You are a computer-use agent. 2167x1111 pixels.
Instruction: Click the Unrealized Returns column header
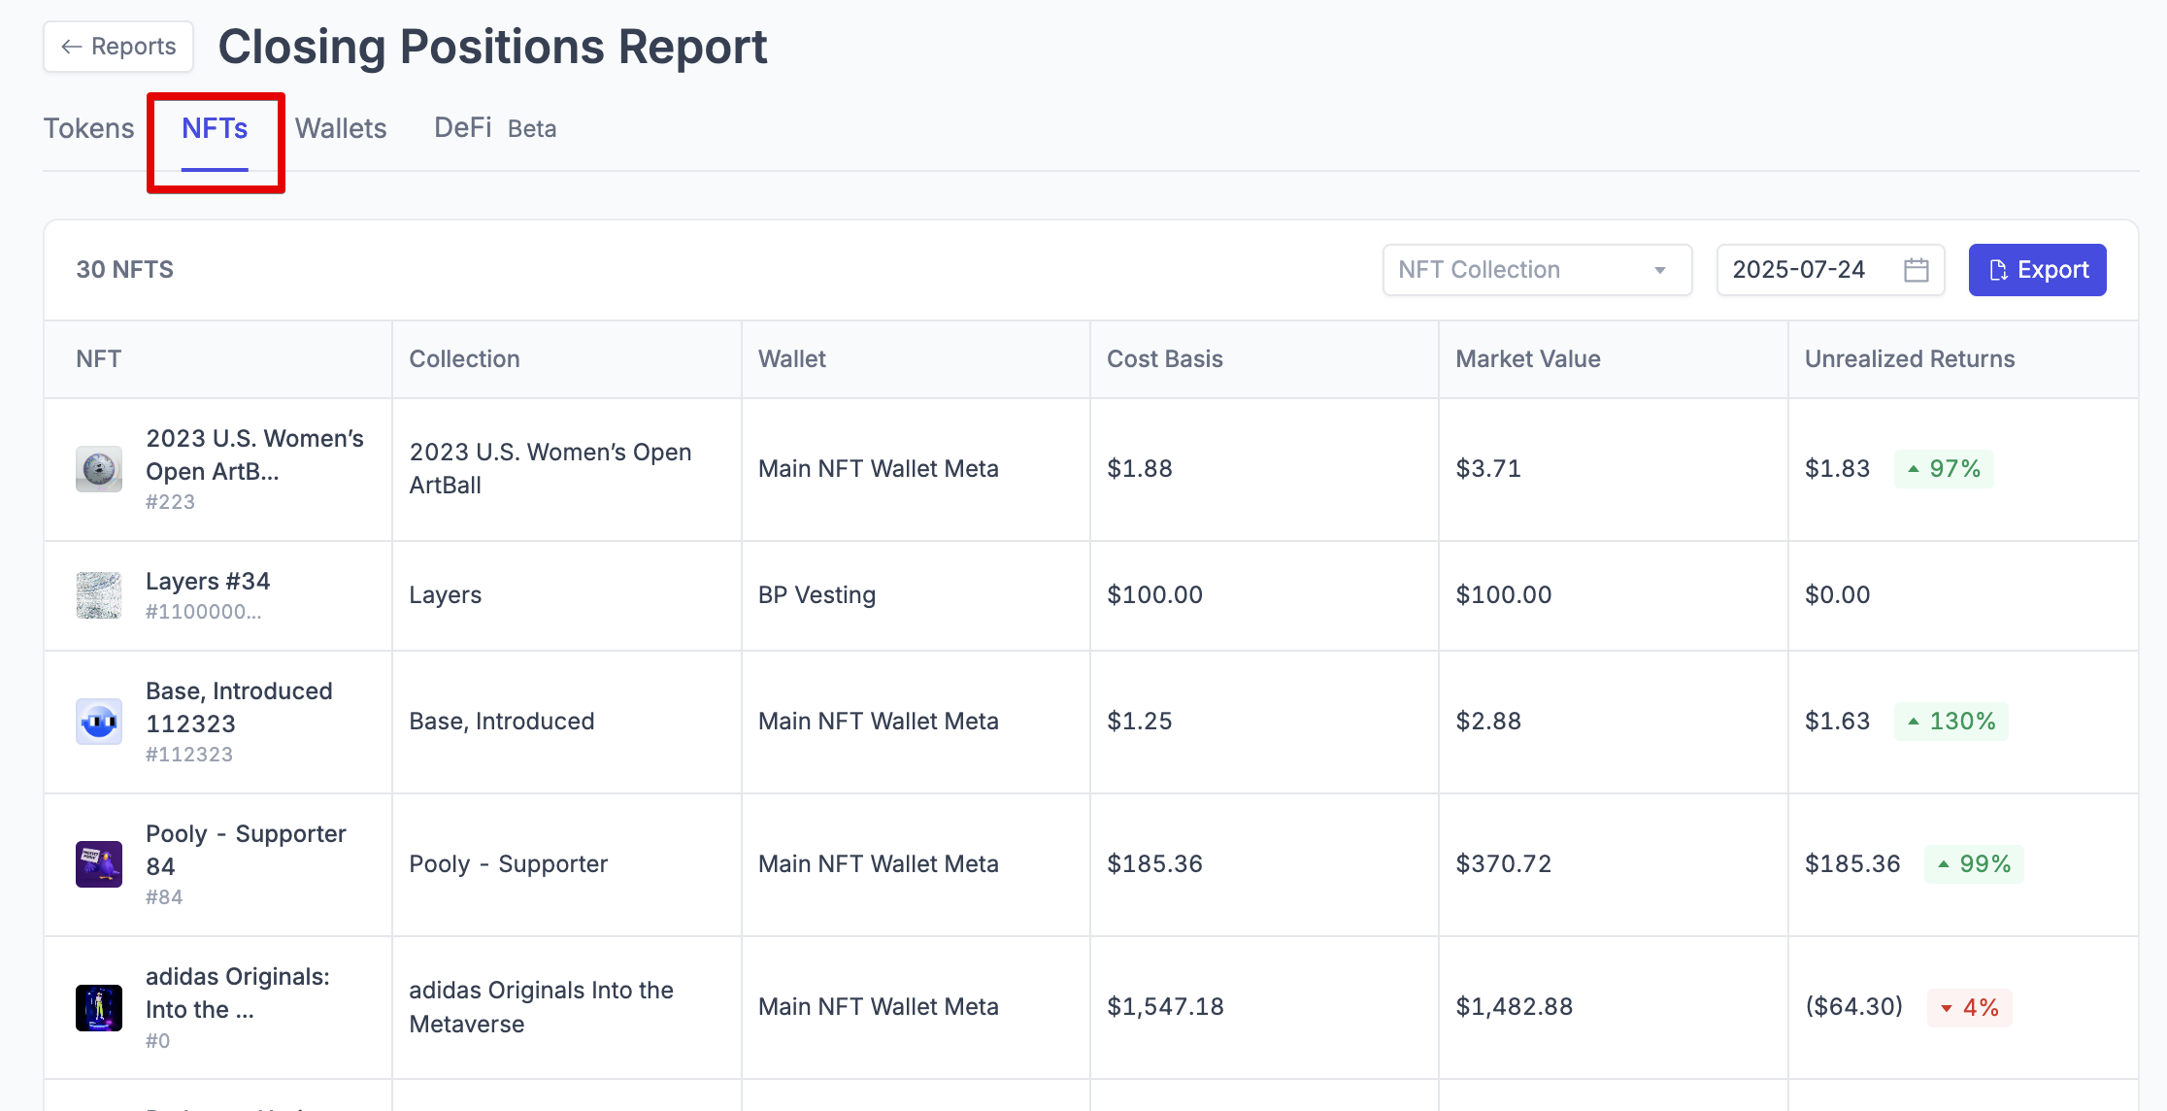pos(1909,359)
